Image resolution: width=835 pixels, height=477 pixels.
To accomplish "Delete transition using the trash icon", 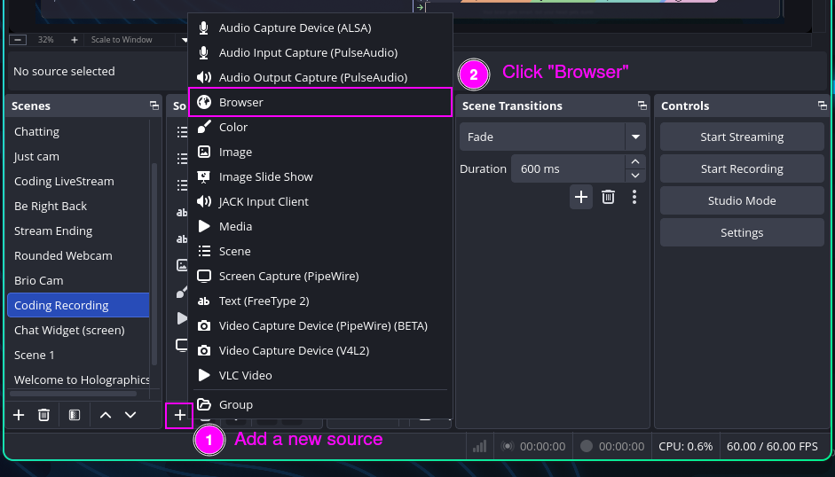I will tap(608, 197).
